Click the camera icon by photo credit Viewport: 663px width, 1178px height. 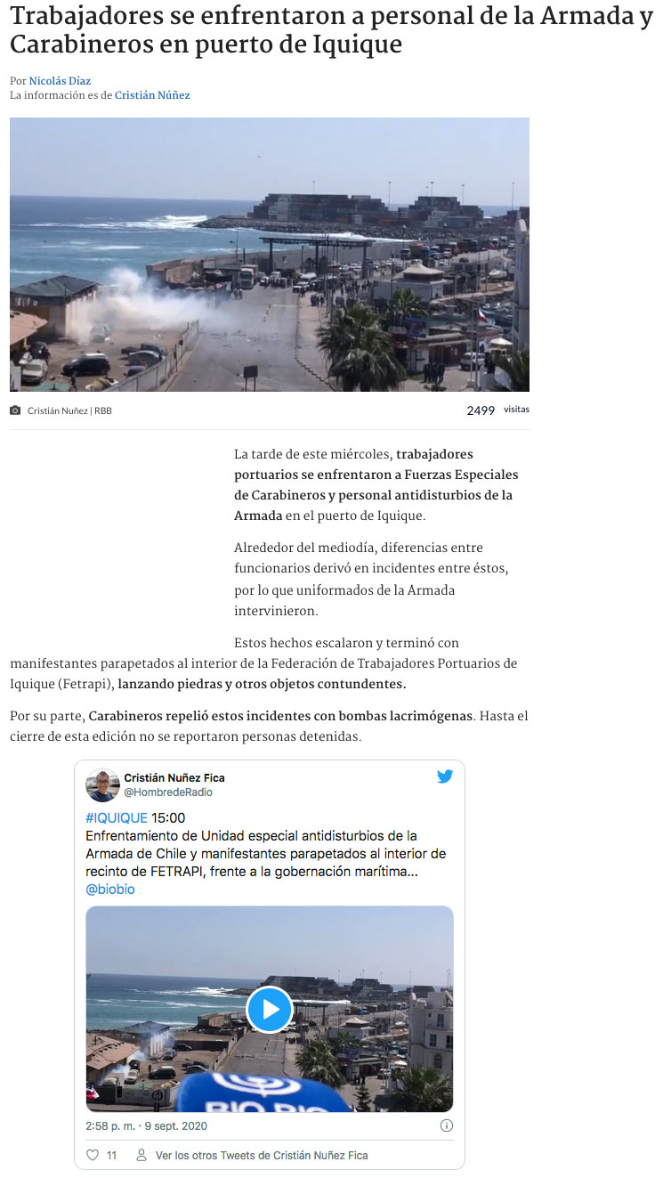(x=15, y=410)
